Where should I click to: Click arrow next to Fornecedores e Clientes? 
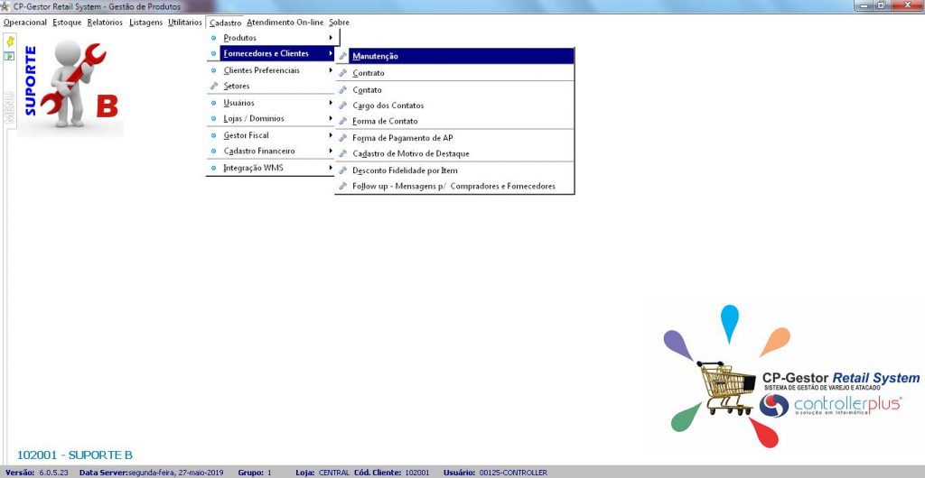[331, 53]
